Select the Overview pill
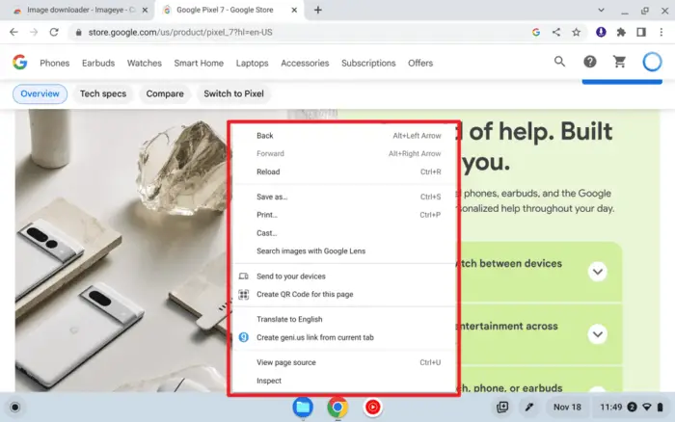The height and width of the screenshot is (422, 675). [40, 93]
